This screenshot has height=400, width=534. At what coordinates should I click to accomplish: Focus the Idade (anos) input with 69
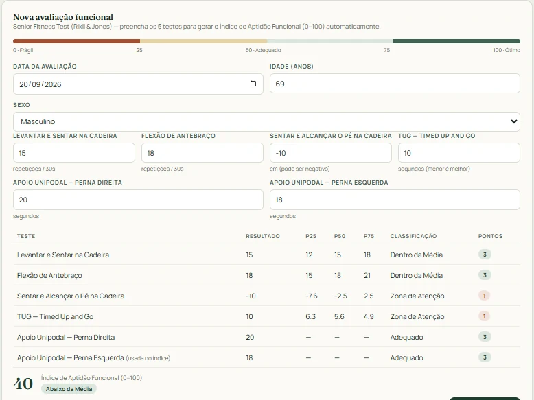[x=395, y=84]
